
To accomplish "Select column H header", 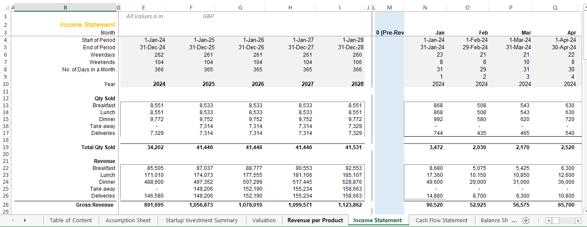I will pos(290,7).
